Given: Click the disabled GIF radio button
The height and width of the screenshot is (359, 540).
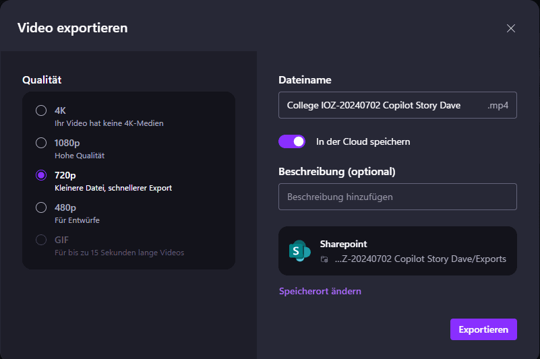Looking at the screenshot, I should click(x=41, y=240).
